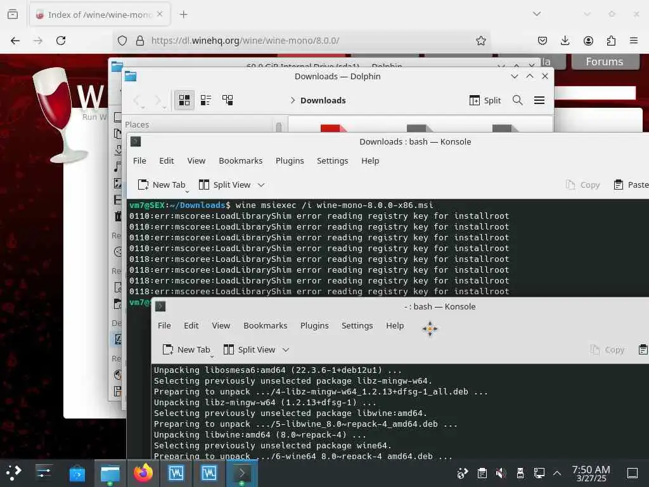The width and height of the screenshot is (649, 487).
Task: Open View menu in Downloads Konsole
Action: coord(196,160)
